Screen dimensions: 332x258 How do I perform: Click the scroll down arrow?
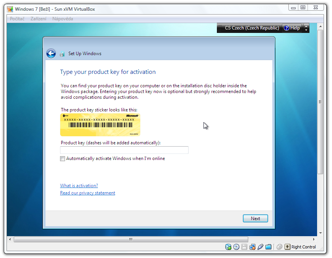tap(321, 233)
